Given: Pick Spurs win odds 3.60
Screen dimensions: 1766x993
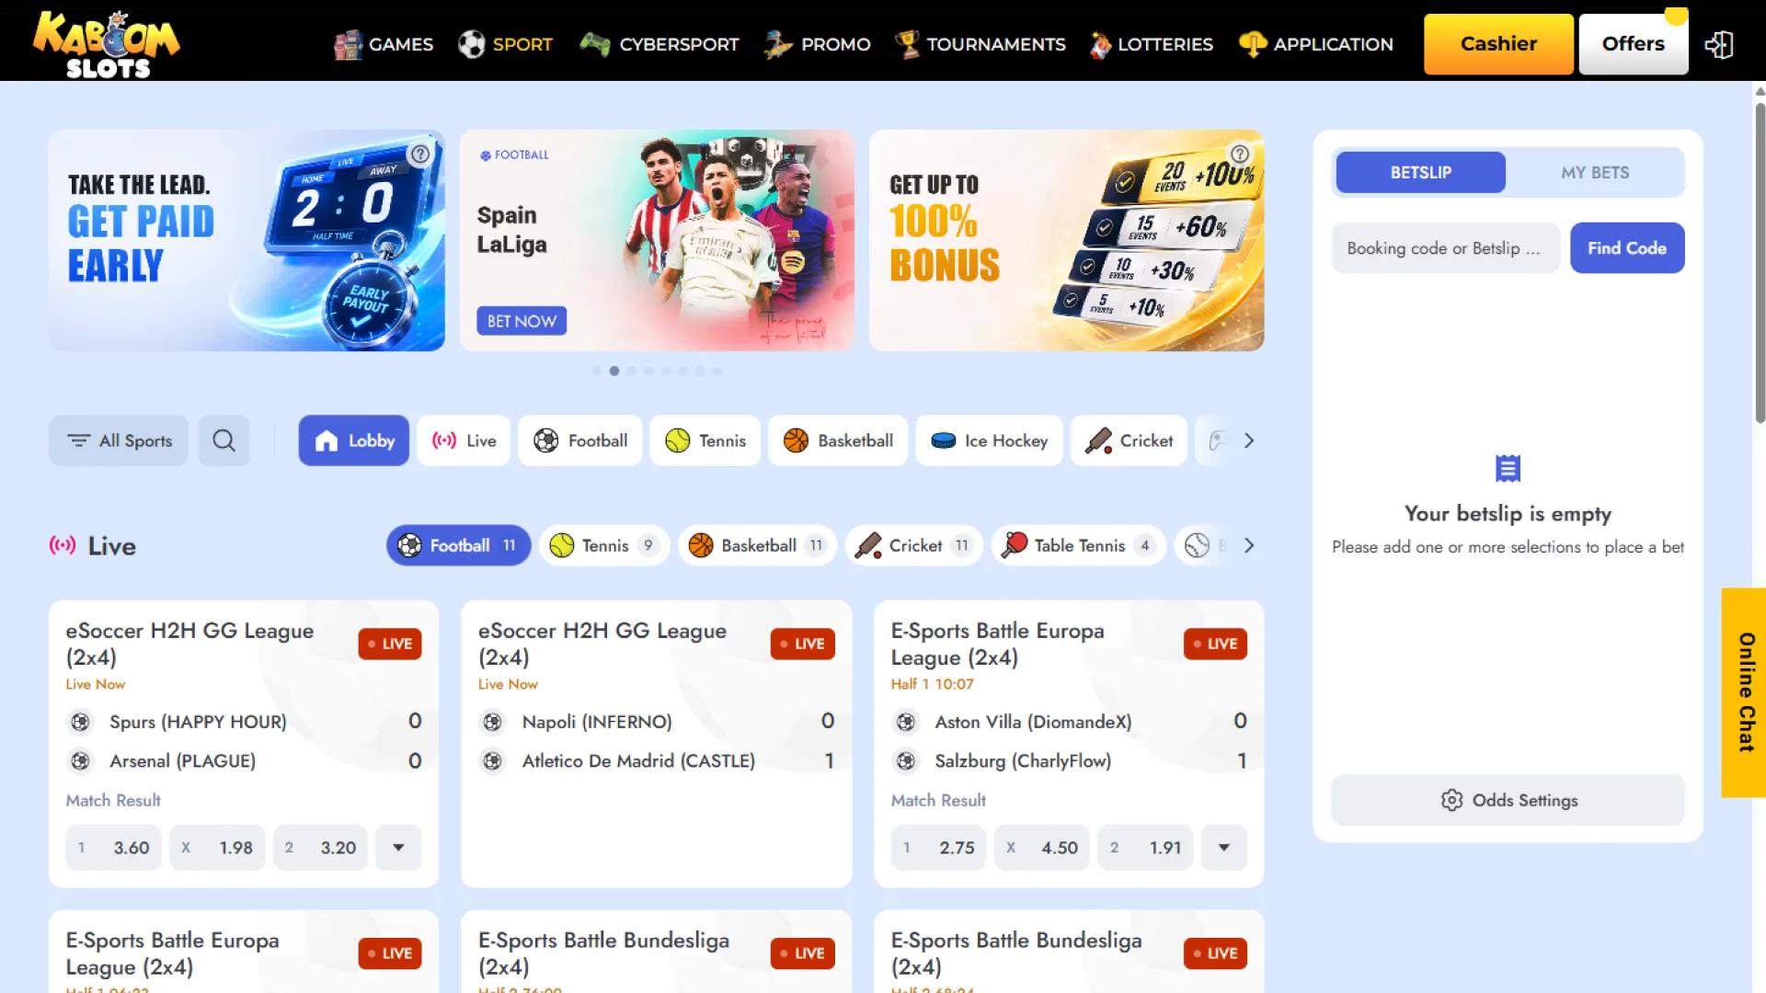Looking at the screenshot, I should (114, 847).
